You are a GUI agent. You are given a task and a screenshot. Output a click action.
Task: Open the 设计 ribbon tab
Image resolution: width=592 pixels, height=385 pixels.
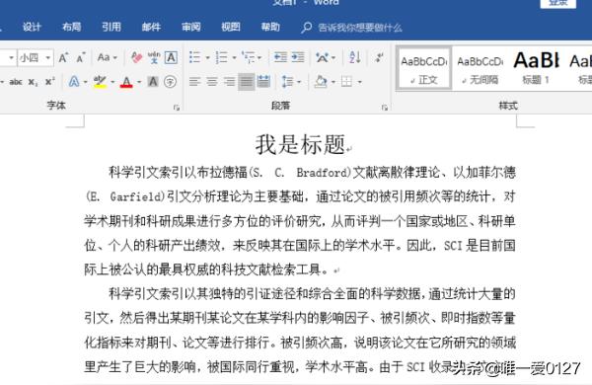click(x=32, y=28)
